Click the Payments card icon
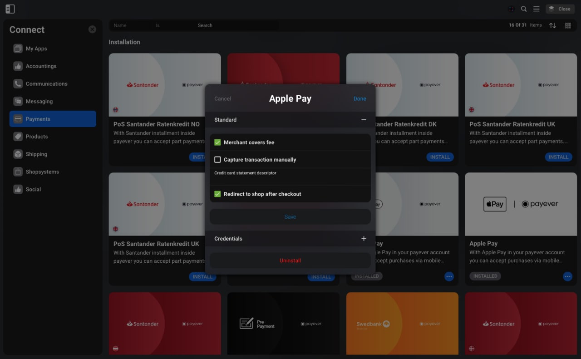This screenshot has width=581, height=359. (18, 119)
